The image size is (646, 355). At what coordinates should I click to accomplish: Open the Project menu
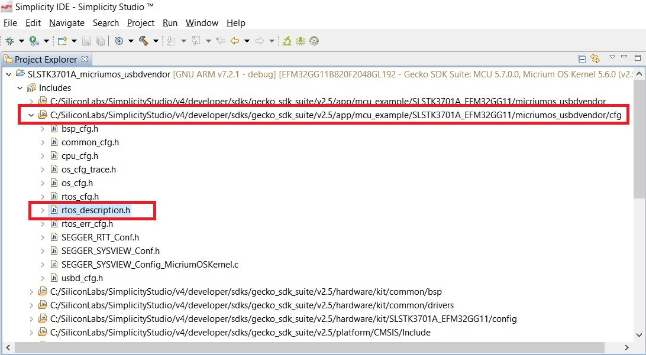[x=140, y=23]
